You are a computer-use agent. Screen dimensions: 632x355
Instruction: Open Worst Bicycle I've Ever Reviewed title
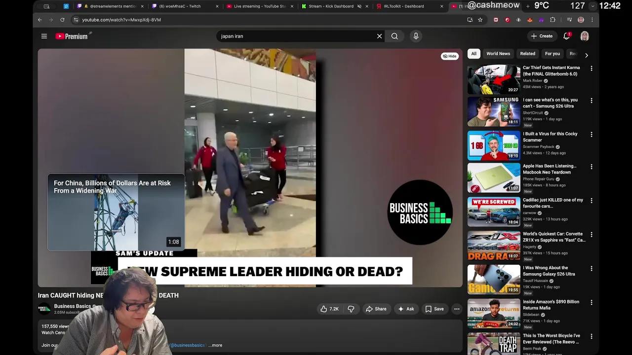[x=552, y=339]
